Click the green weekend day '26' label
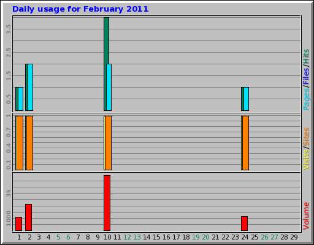Screen dimensions: 314x245 [264, 237]
